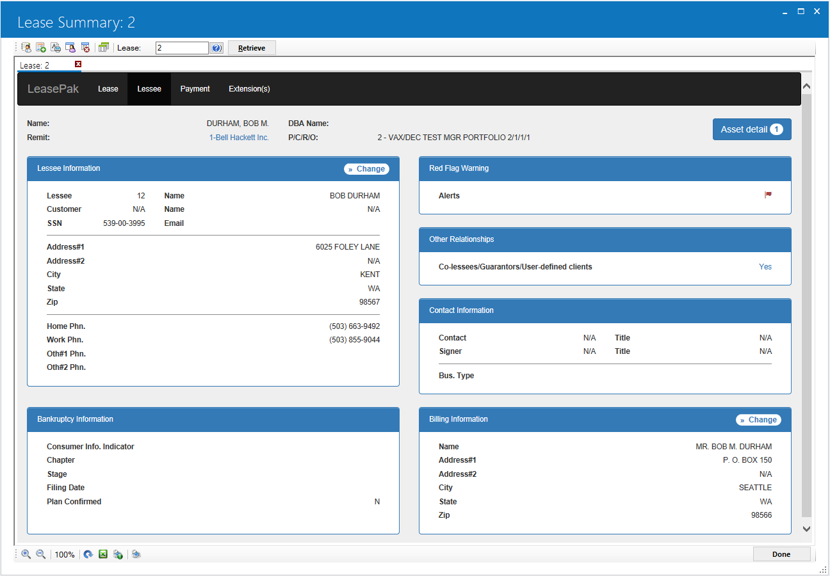Click the scroll up arrow
This screenshot has width=830, height=576.
pyautogui.click(x=807, y=86)
